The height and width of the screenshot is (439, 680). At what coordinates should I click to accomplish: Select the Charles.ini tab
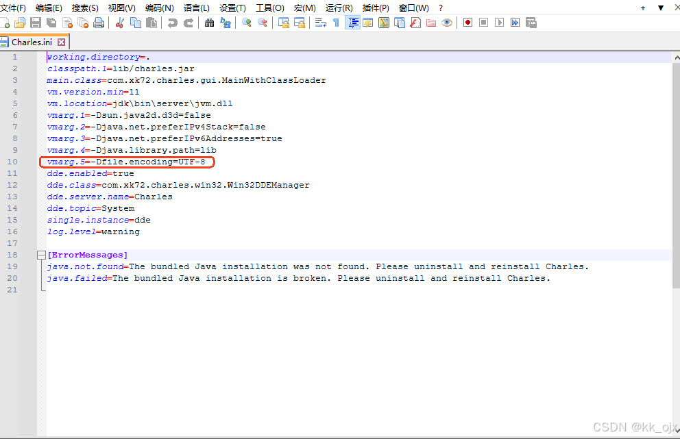point(32,42)
